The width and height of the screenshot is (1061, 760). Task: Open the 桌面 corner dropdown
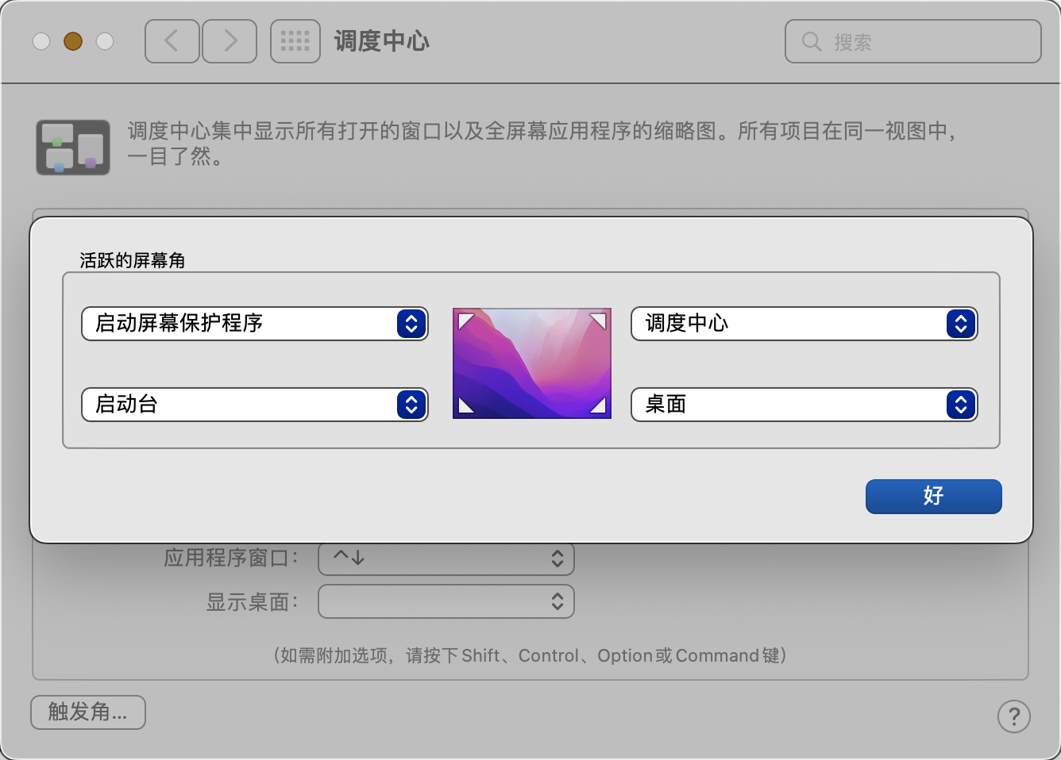pyautogui.click(x=804, y=405)
